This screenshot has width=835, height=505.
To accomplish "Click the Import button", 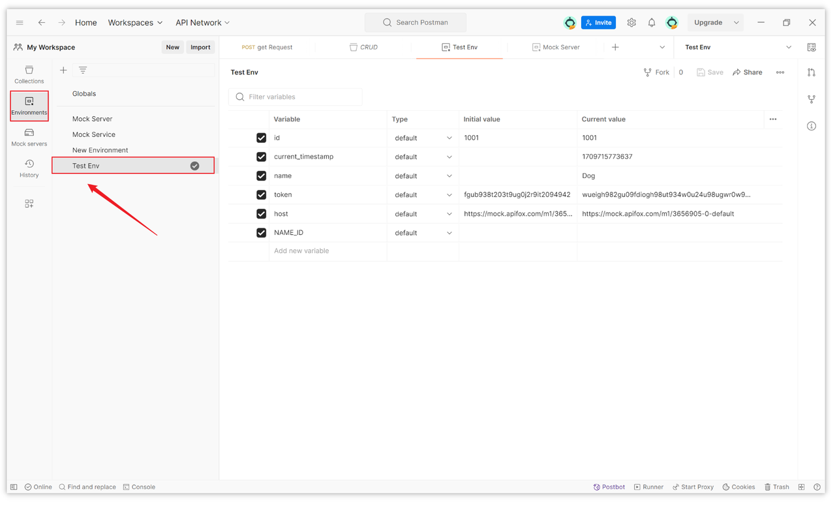I will (x=200, y=47).
